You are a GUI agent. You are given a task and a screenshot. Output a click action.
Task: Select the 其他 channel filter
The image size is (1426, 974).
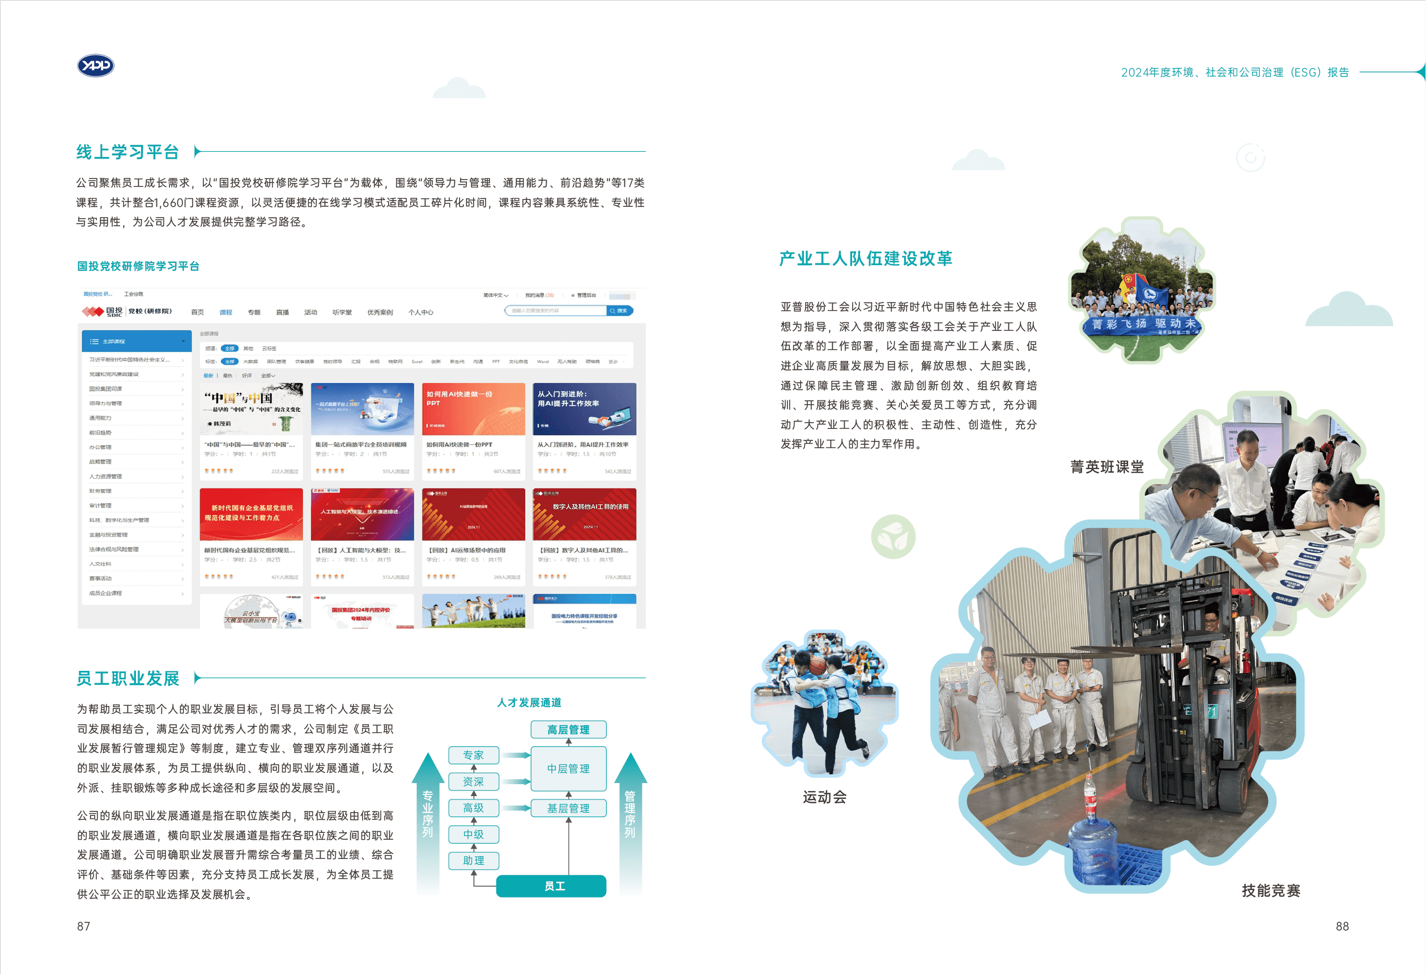point(248,348)
